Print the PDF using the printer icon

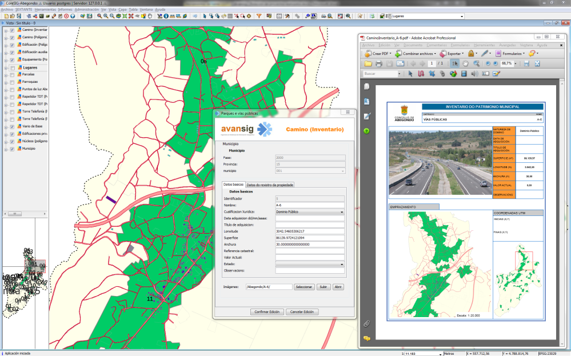click(x=379, y=63)
